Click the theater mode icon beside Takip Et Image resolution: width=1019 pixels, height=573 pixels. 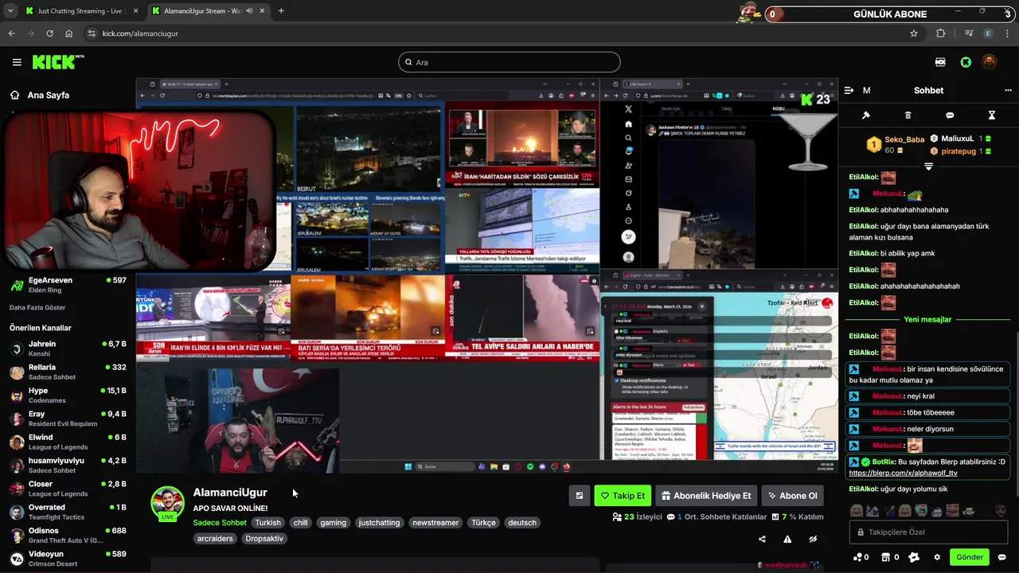pyautogui.click(x=580, y=496)
